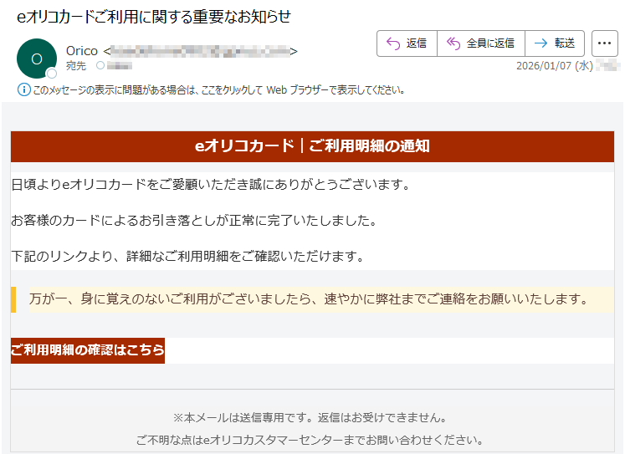The height and width of the screenshot is (454, 625).
Task: Click the ご利用明細の確認はこちら link
Action: point(88,350)
